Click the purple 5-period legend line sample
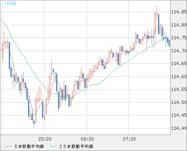This screenshot has width=187, height=151. pyautogui.click(x=8, y=146)
